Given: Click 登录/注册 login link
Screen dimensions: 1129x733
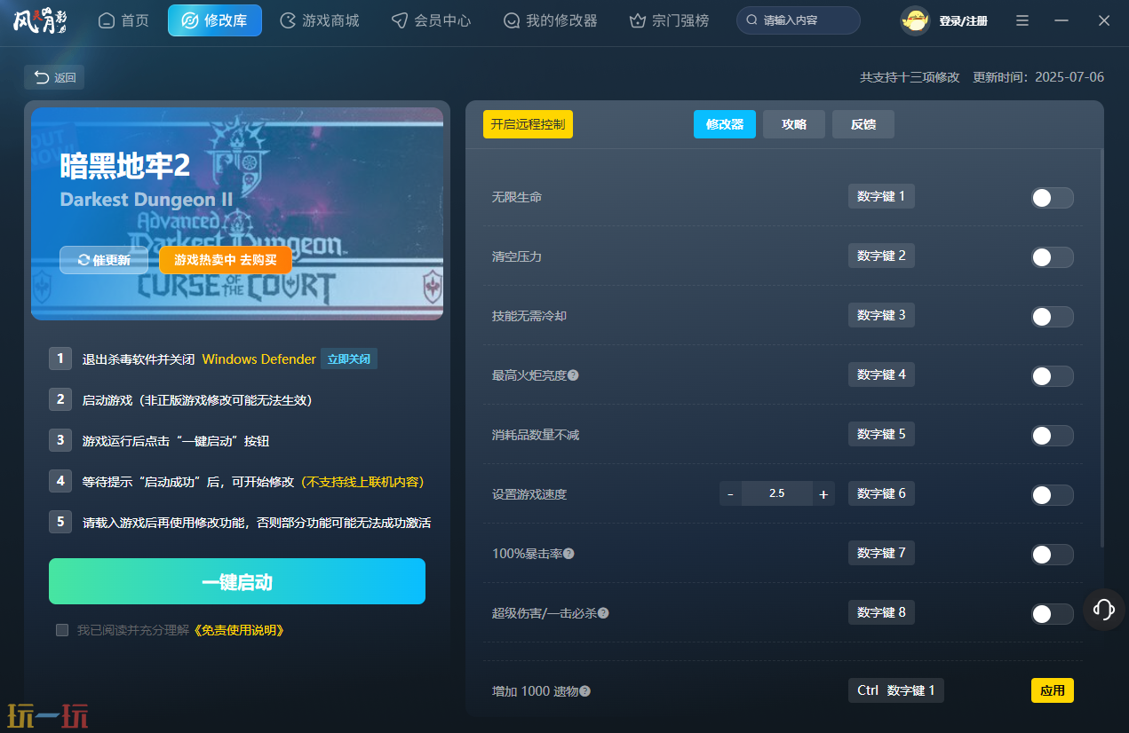Looking at the screenshot, I should pos(963,20).
